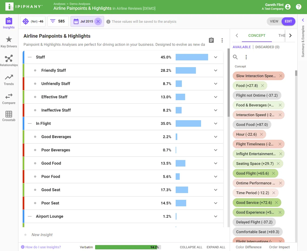Viewport: 307px width, 251px height.
Task: Expand the Good Seat row chevron
Action: (x=216, y=190)
